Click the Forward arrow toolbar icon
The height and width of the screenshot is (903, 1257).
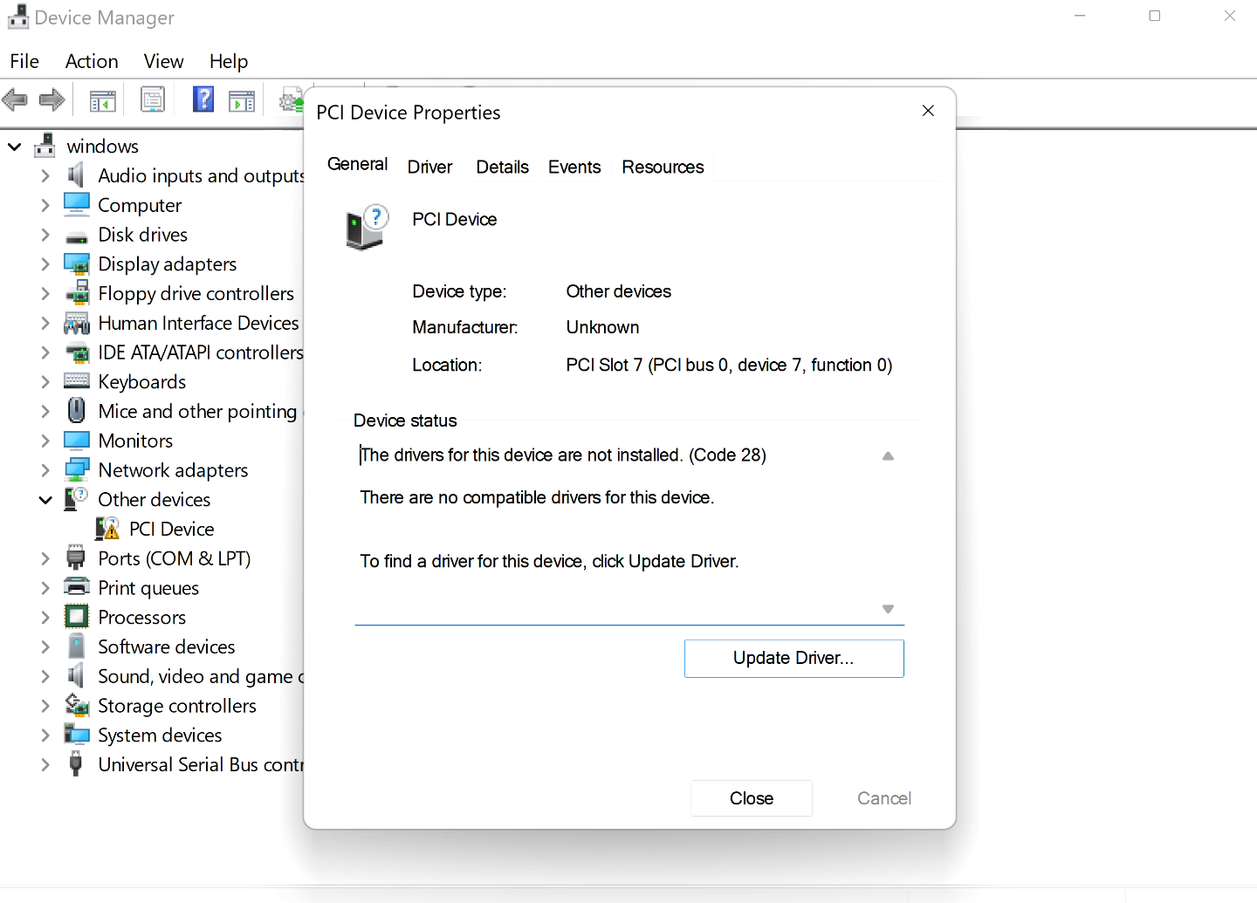(x=52, y=100)
